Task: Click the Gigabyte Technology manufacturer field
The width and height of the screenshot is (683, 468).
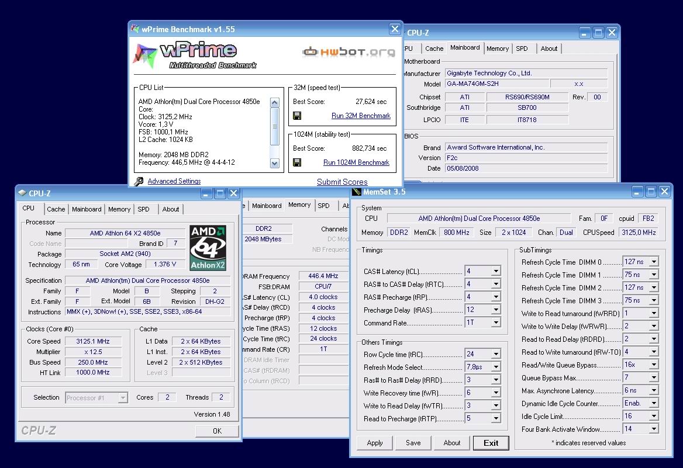Action: [x=526, y=73]
